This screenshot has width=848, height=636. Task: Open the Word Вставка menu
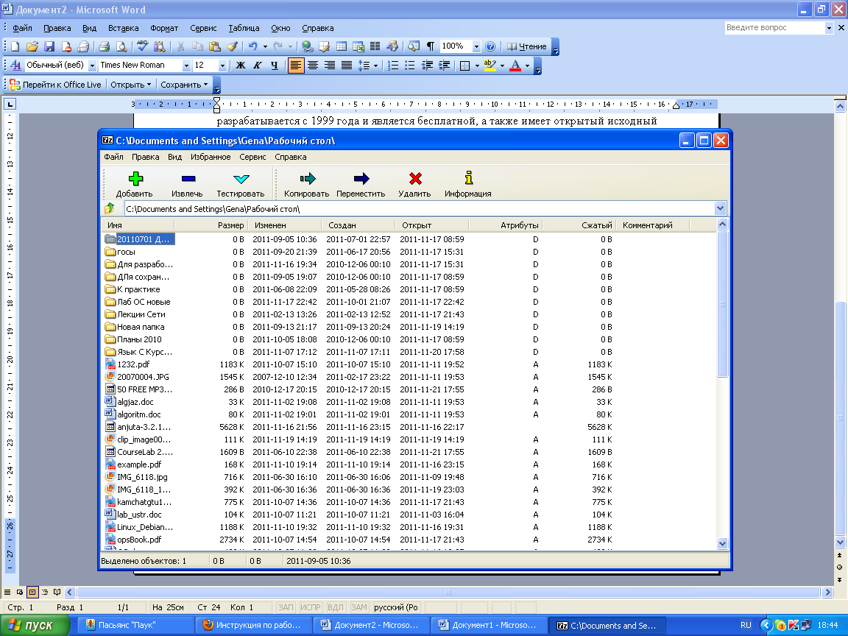124,28
